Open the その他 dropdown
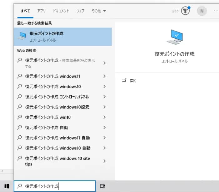Image resolution: width=219 pixels, height=192 pixels. click(99, 11)
